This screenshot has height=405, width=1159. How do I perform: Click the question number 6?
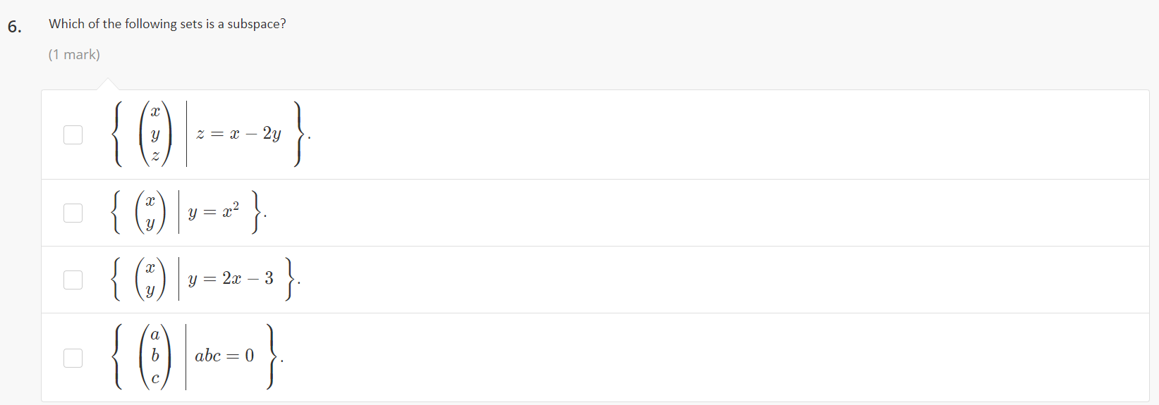click(14, 27)
